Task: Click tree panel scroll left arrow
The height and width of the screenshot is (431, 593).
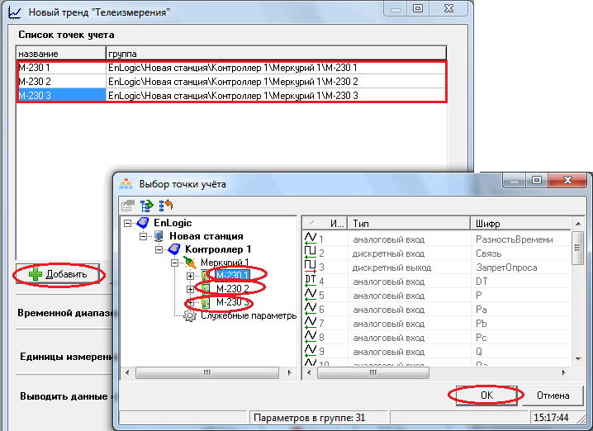Action: pyautogui.click(x=127, y=372)
